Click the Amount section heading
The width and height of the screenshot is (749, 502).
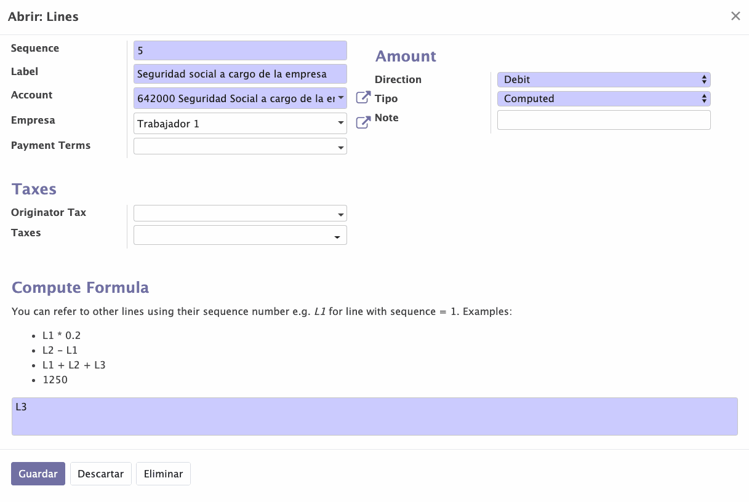click(406, 56)
